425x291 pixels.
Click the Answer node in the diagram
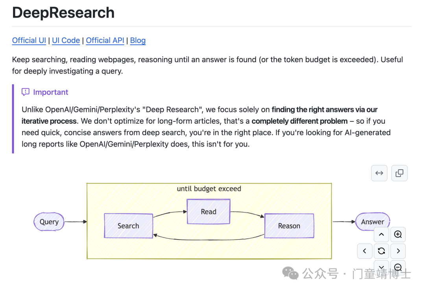click(373, 222)
